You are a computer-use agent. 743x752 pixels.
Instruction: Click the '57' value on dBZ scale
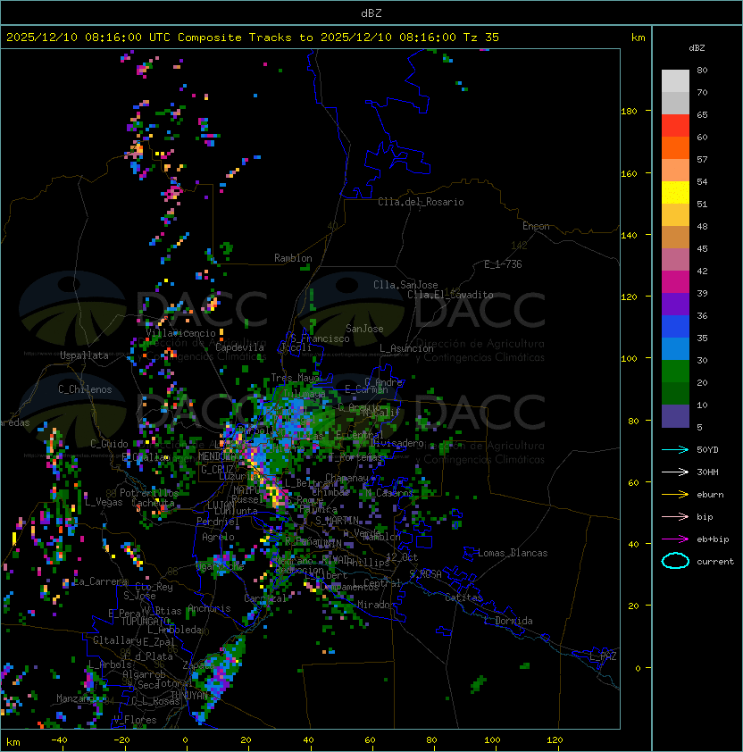point(702,160)
